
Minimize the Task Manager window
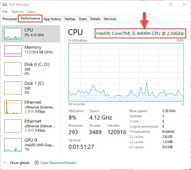pyautogui.click(x=158, y=4)
